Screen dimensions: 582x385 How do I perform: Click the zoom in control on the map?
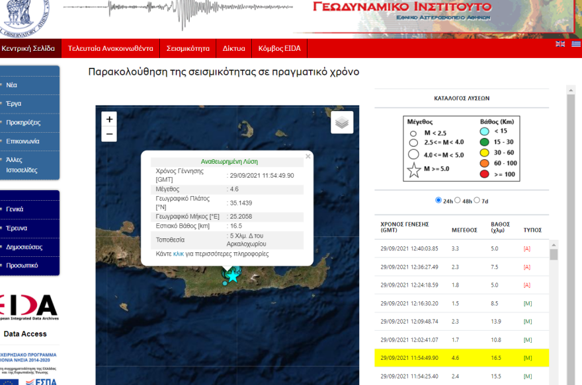tap(108, 119)
